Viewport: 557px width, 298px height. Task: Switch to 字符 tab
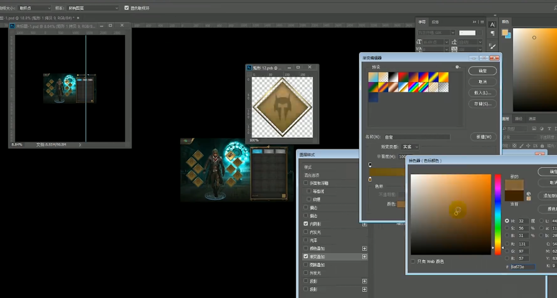point(422,22)
